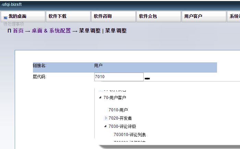Collapse the 70-用户客户 tree node arrow

[x=100, y=98]
